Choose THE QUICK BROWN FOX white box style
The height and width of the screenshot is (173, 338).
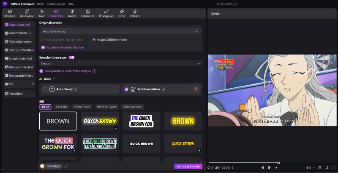[142, 121]
